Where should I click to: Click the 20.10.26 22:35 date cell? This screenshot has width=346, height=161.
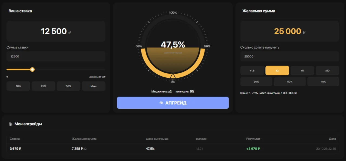coord(326,149)
